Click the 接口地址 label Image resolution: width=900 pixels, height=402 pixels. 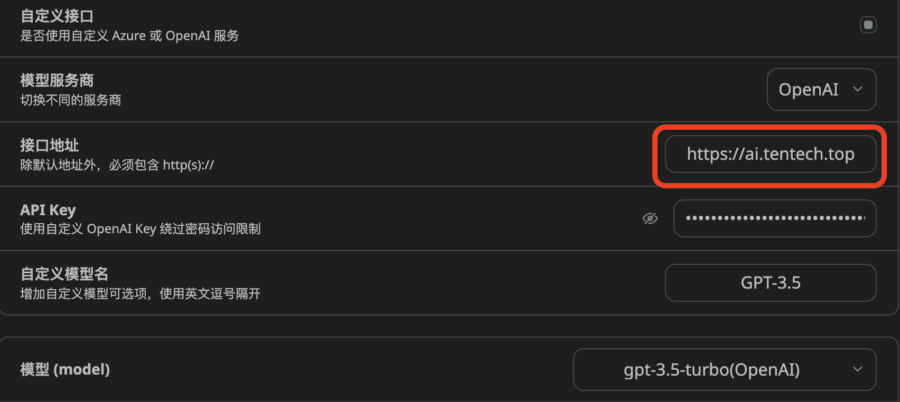(x=50, y=145)
